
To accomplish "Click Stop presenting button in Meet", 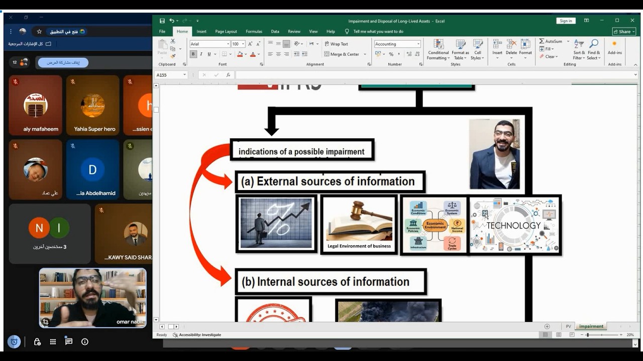I will [x=63, y=63].
